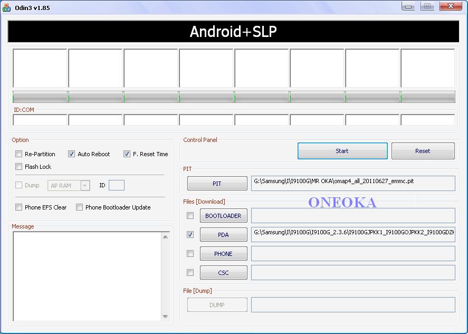
Task: Click the BOOTLOADER file button
Action: click(224, 215)
